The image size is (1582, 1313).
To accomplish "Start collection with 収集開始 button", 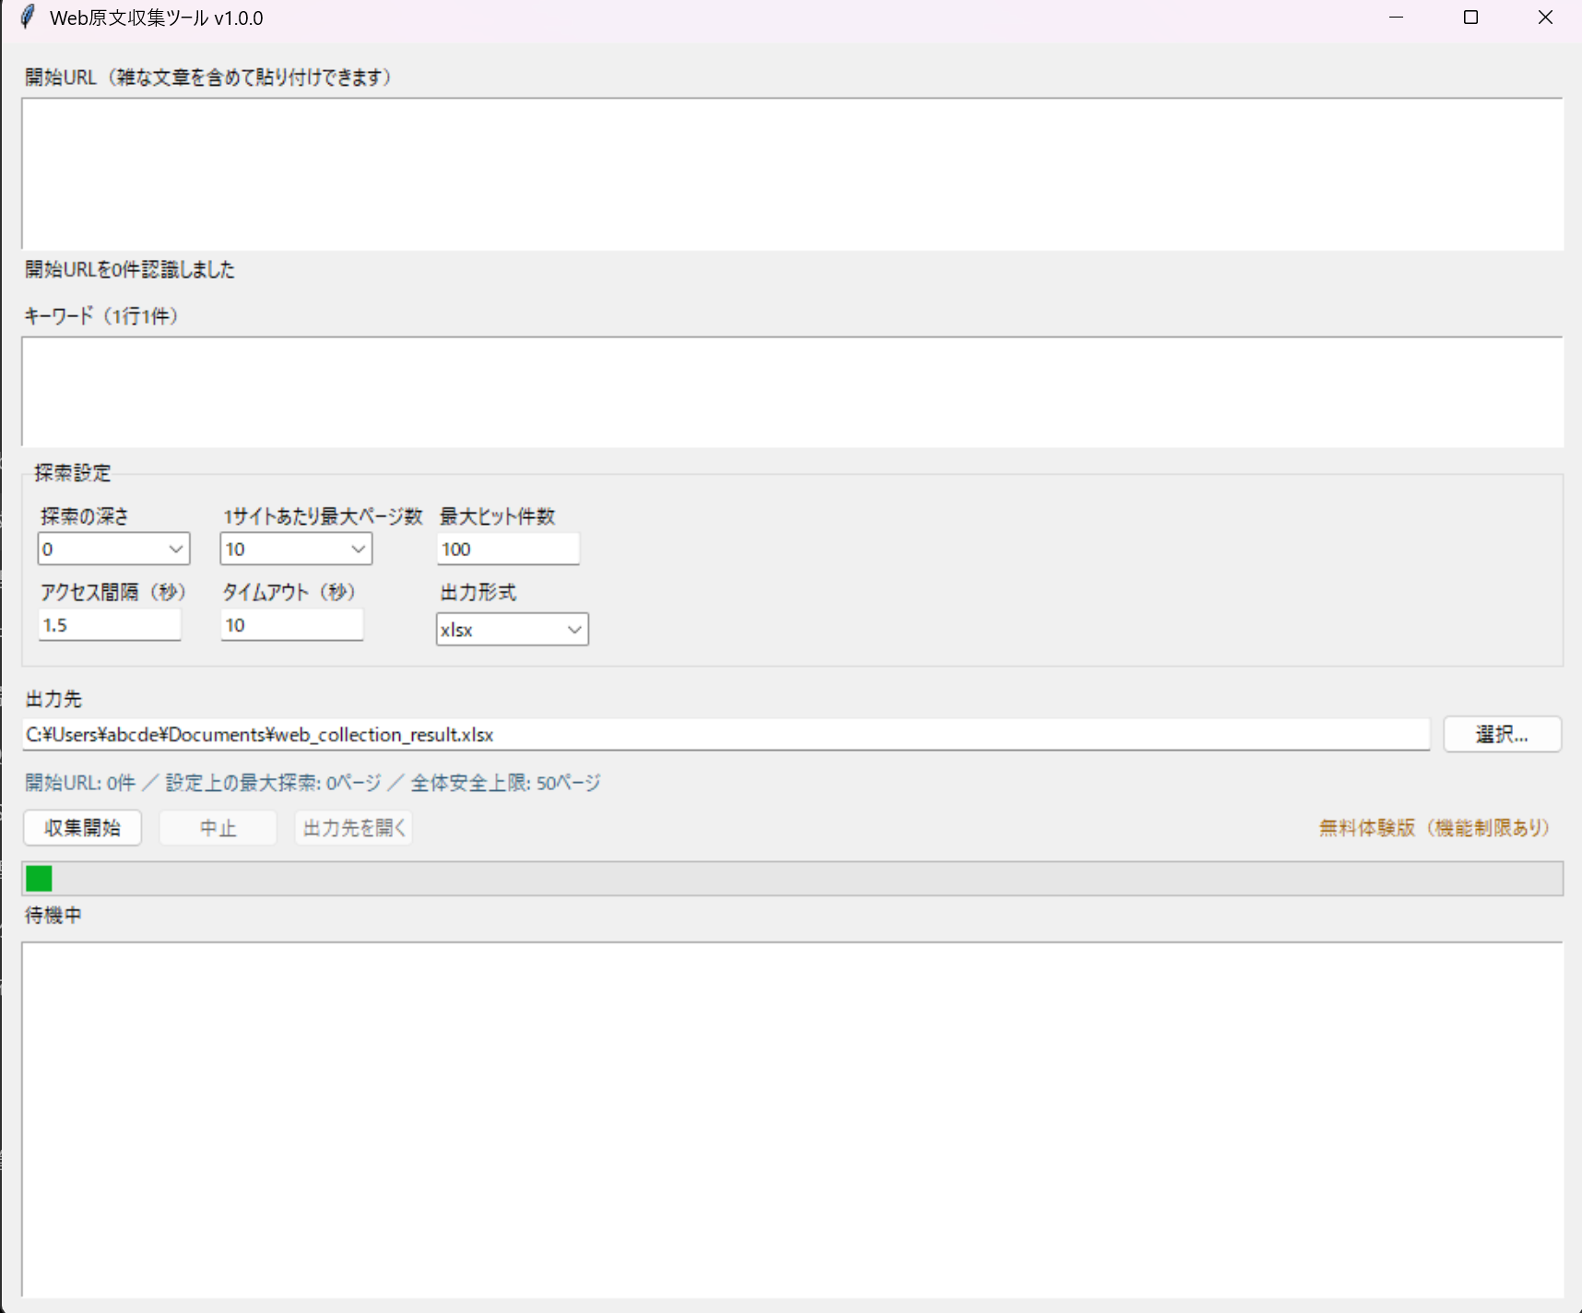I will click(x=82, y=827).
